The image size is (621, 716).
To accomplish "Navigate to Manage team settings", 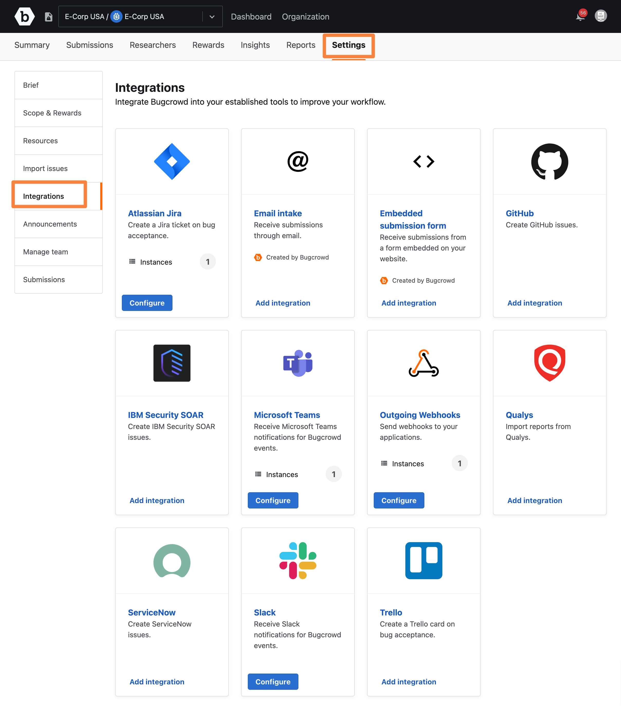I will point(45,252).
